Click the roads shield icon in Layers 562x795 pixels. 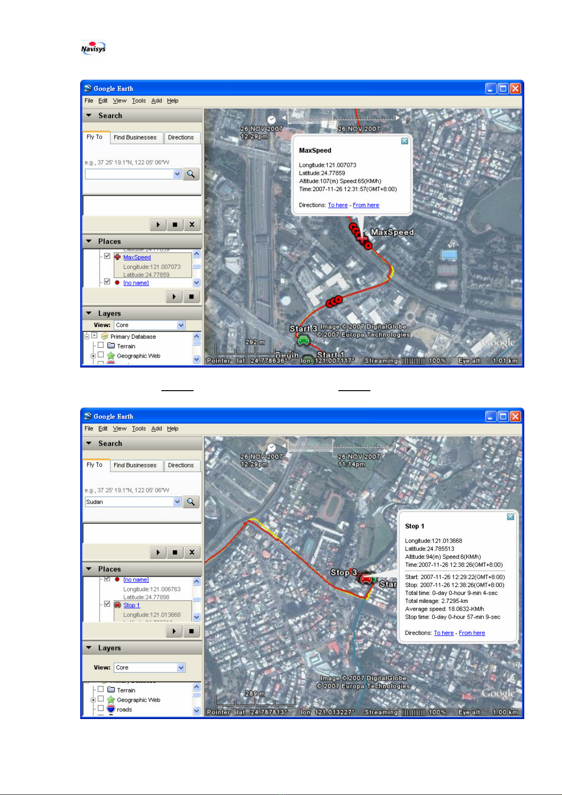111,709
